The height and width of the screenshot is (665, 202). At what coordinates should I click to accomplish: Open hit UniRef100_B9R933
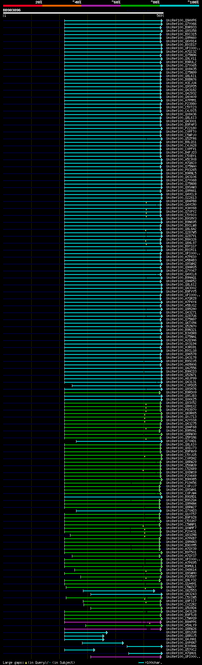[181, 27]
